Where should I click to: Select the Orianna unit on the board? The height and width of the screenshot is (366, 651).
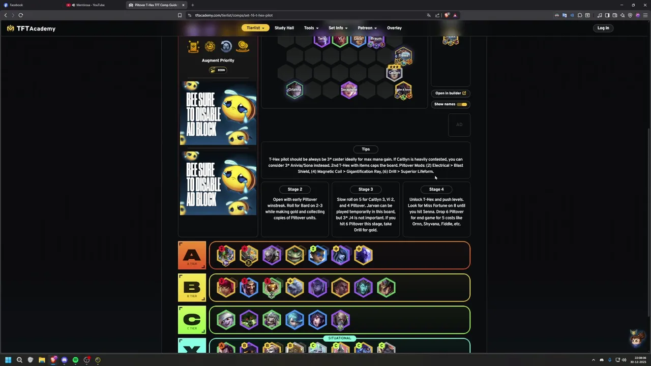[x=294, y=90]
